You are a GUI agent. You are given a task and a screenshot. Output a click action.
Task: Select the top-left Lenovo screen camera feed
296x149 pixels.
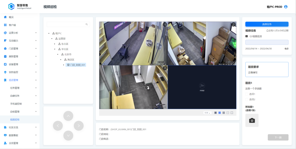134,43
